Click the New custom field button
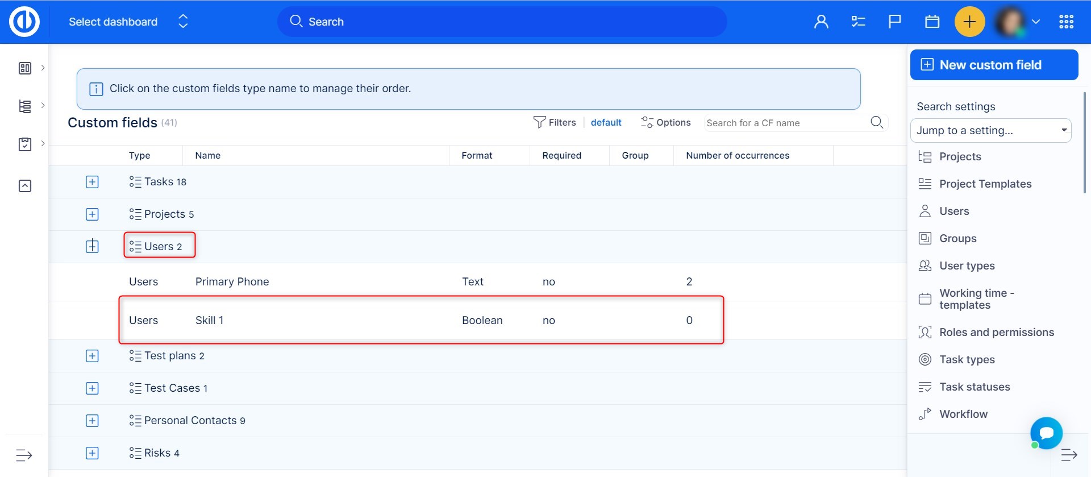 pyautogui.click(x=994, y=65)
